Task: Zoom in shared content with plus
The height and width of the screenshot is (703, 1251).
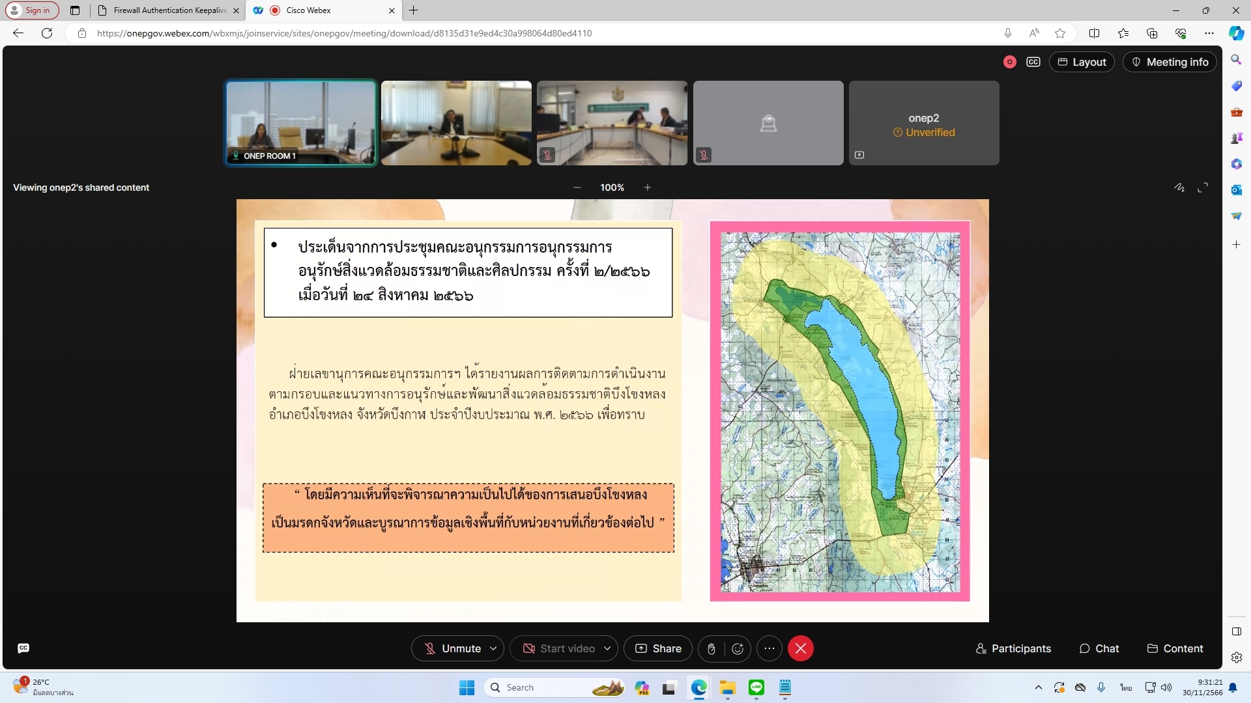Action: tap(647, 187)
